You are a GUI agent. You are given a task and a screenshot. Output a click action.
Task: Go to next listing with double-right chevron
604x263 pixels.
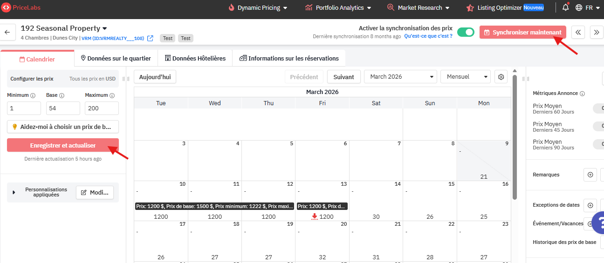(x=597, y=32)
